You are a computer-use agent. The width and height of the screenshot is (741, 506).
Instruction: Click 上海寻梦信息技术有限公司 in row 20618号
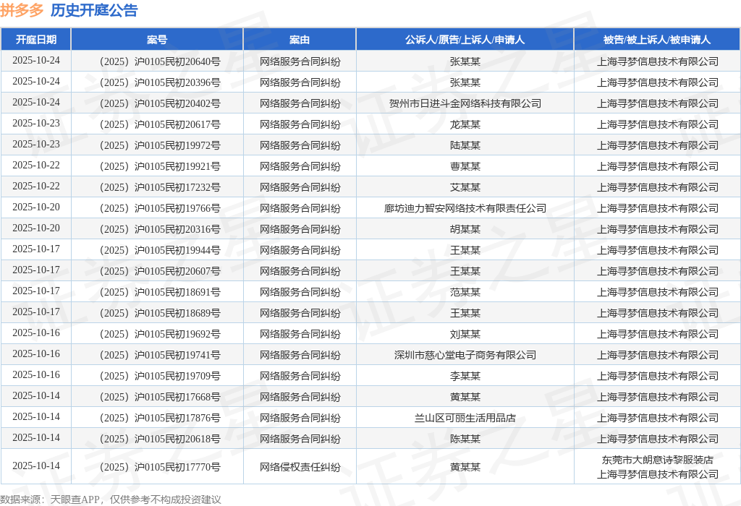tap(657, 439)
